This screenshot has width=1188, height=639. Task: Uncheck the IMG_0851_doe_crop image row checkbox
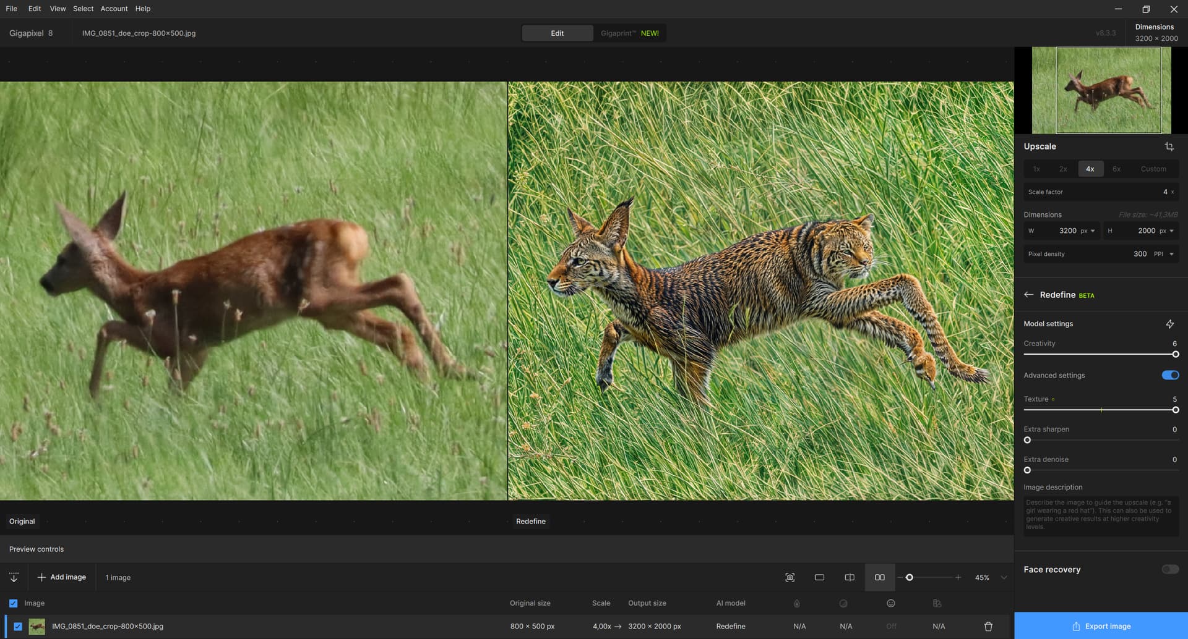coord(18,626)
